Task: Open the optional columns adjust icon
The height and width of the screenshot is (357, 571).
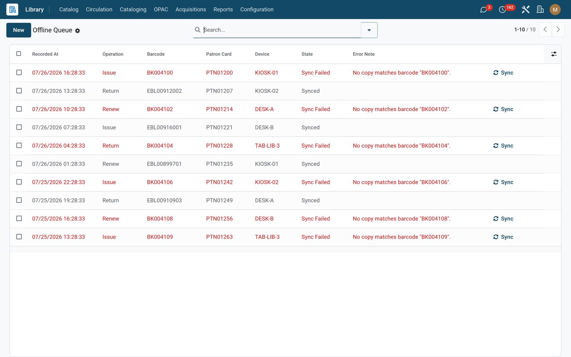Action: click(x=554, y=54)
